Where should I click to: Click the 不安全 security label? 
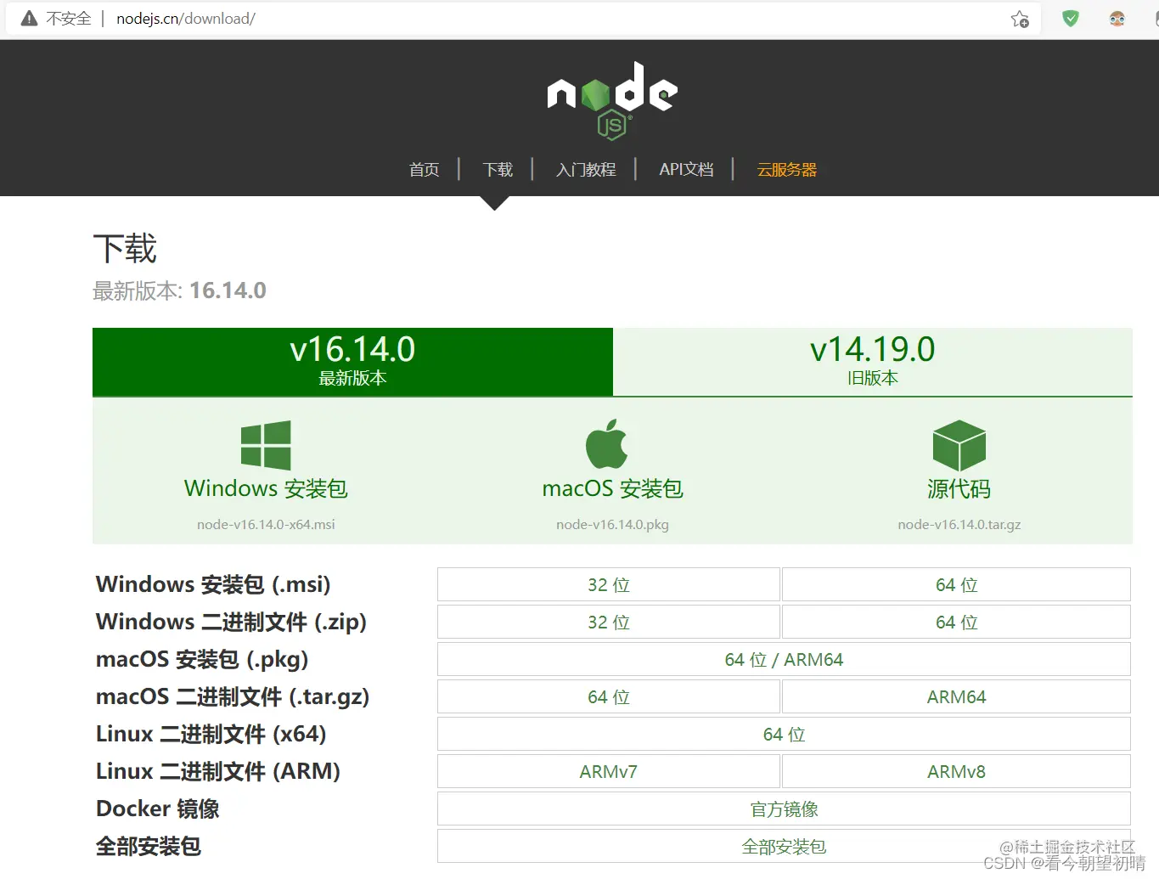(x=69, y=19)
